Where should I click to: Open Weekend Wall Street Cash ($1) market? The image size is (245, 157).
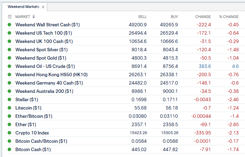(48, 25)
